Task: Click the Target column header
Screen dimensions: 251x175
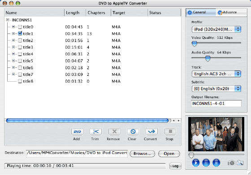Action: click(129, 12)
